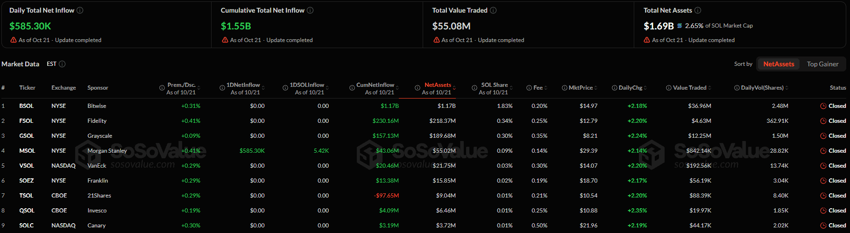Click warning icon under Total Net Assets

[647, 40]
